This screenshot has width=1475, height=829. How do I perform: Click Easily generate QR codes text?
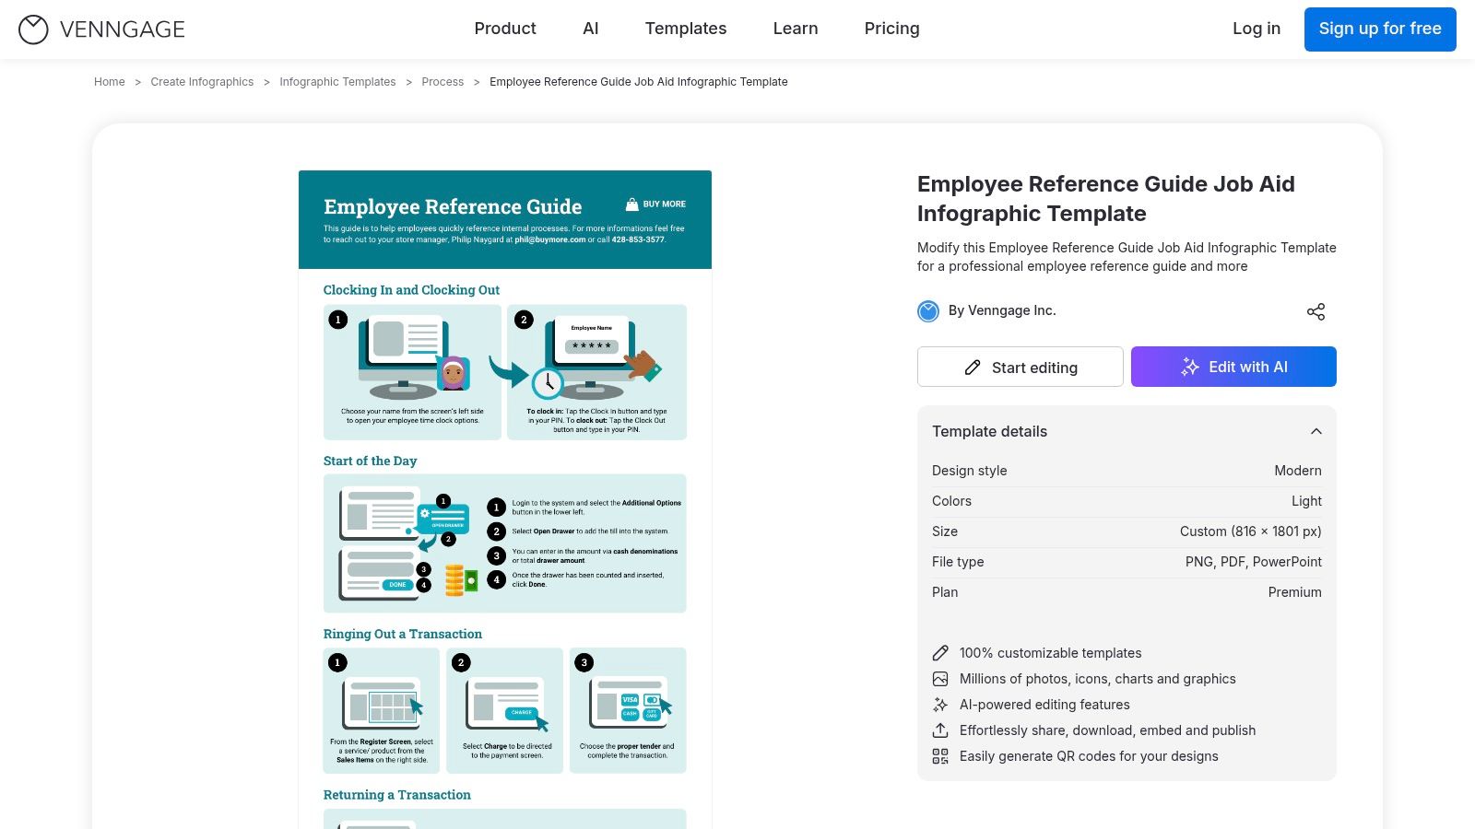coord(1089,756)
